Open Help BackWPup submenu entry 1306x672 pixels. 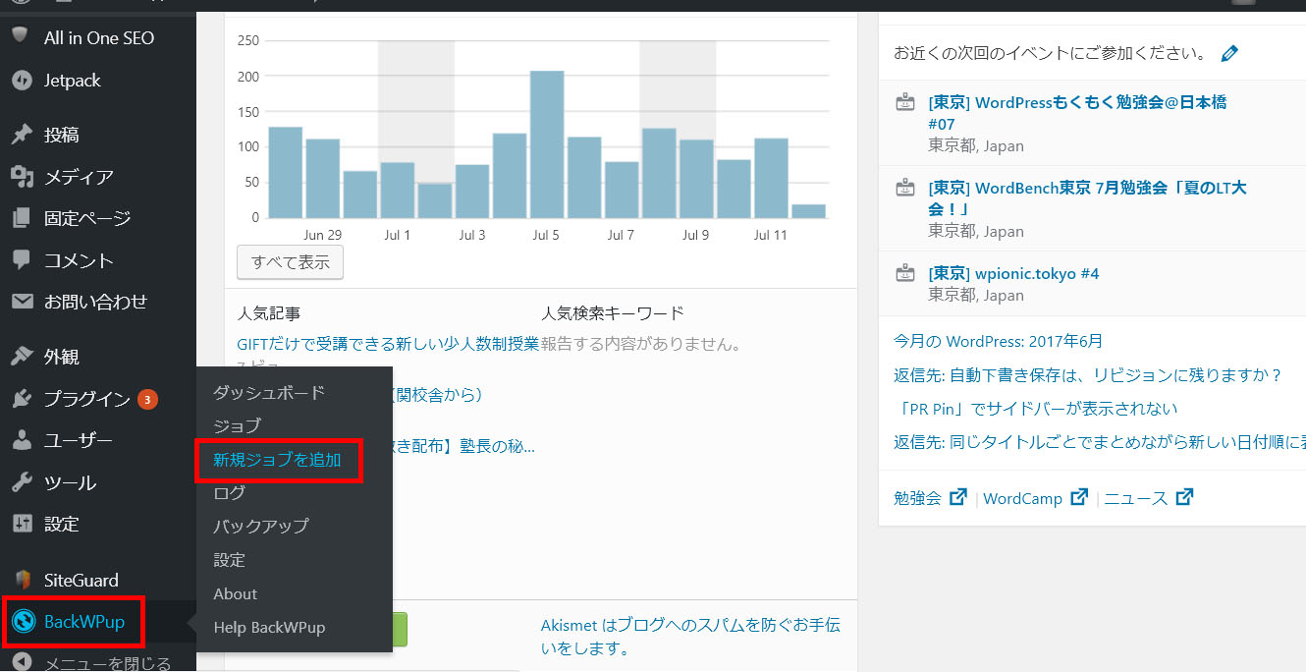[269, 627]
